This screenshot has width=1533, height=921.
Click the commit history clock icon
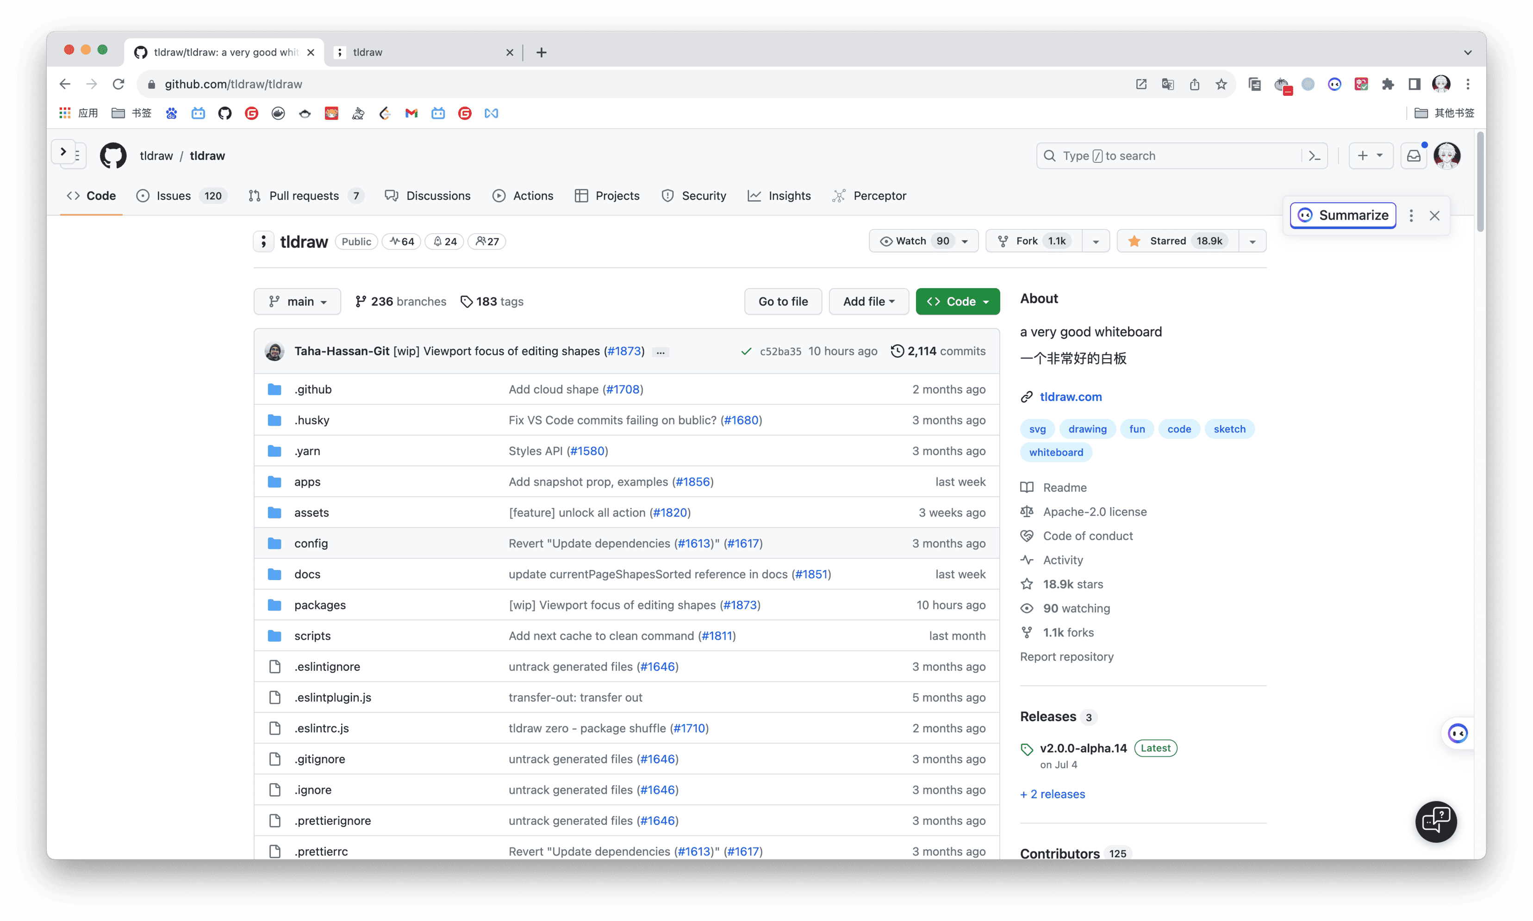tap(897, 351)
